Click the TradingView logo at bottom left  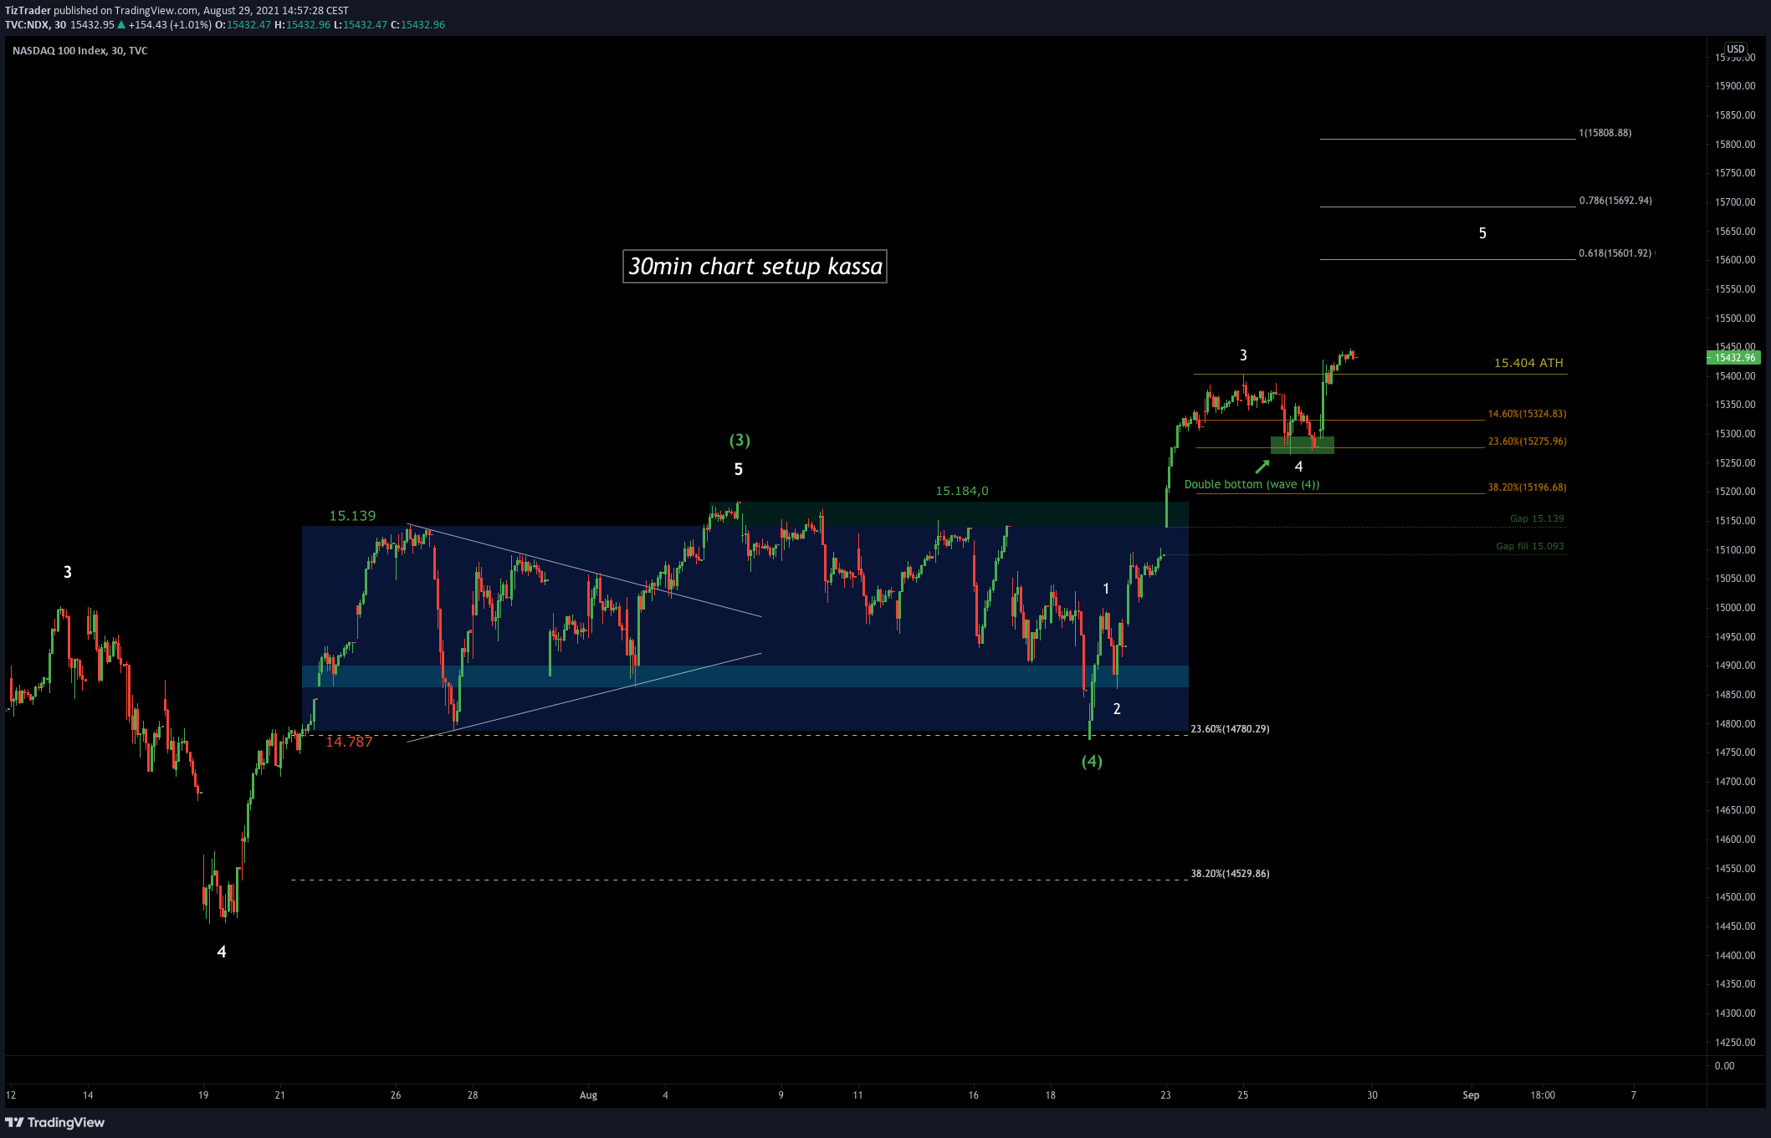[x=55, y=1122]
